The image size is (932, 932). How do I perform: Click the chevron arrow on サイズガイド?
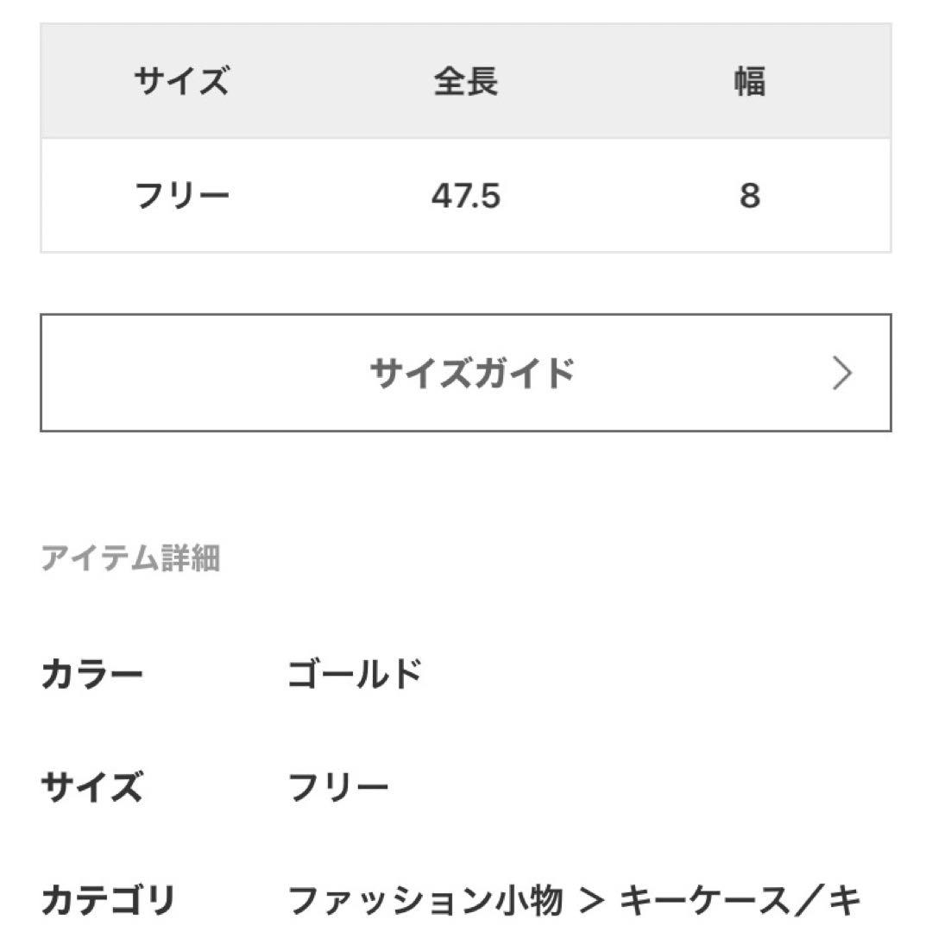pyautogui.click(x=841, y=374)
